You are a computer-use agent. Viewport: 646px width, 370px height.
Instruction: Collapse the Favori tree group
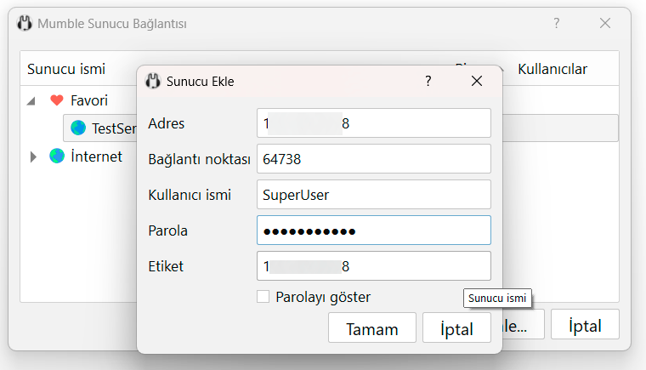(x=31, y=100)
